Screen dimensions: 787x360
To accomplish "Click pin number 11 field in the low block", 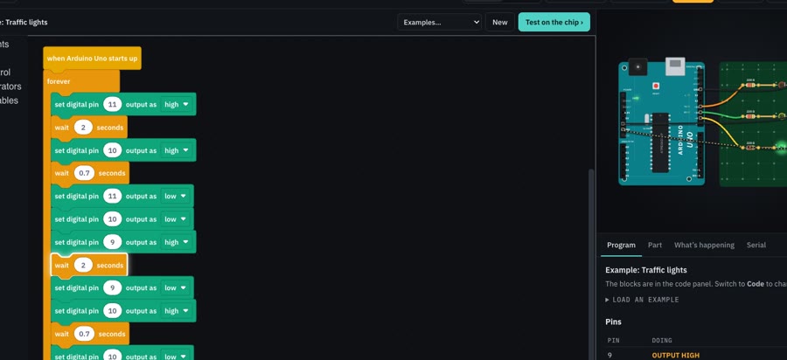I will [x=113, y=196].
